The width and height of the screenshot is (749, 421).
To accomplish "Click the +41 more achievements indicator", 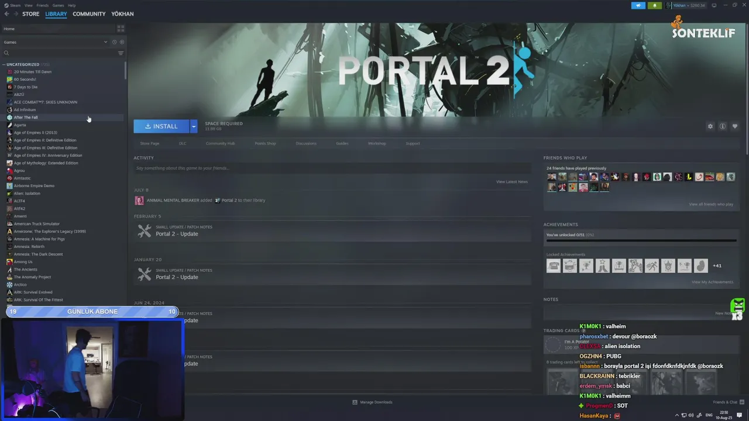I will 717,265.
